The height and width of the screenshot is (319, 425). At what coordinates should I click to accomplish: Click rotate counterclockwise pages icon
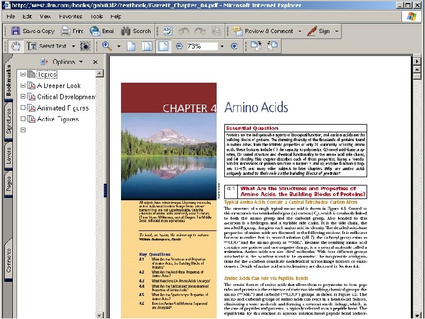click(272, 46)
